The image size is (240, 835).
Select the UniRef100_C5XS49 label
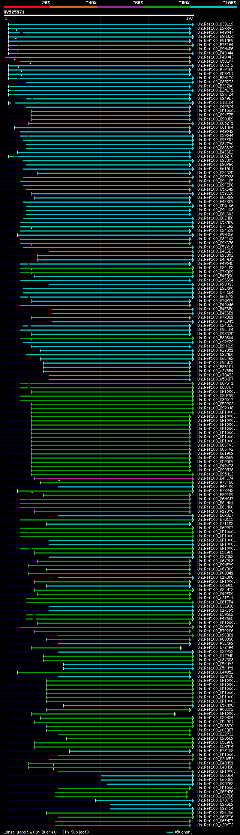pos(215,190)
